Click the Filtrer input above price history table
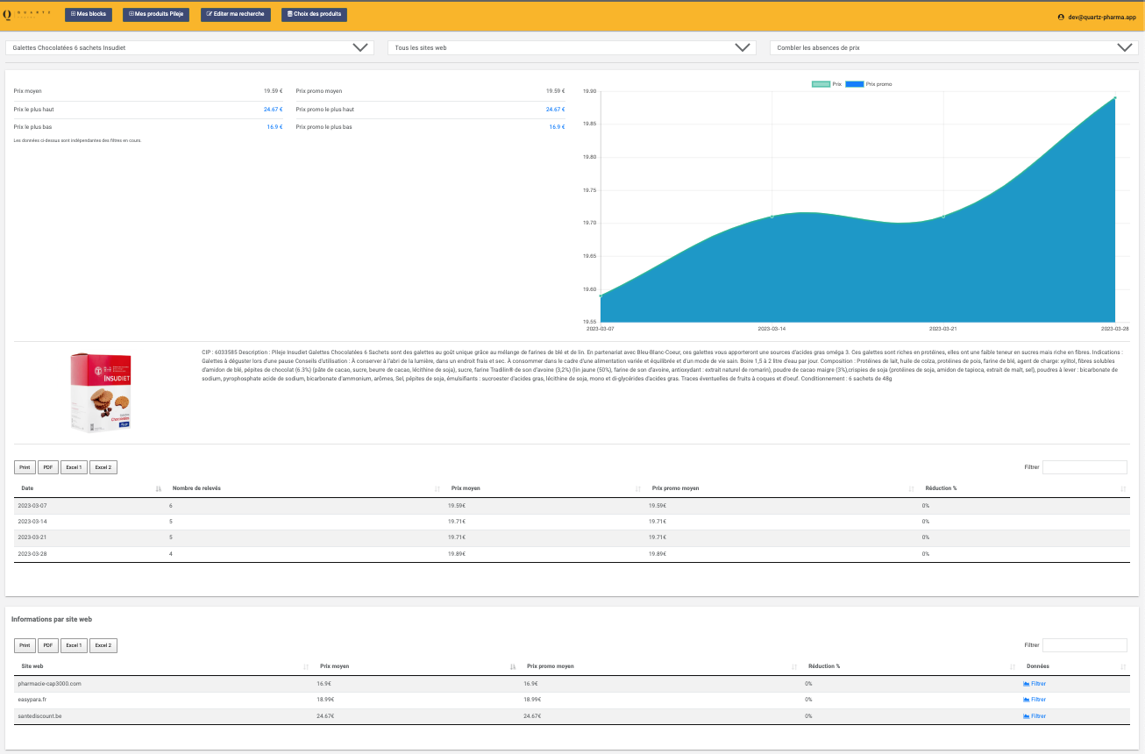1145x754 pixels. click(1085, 467)
